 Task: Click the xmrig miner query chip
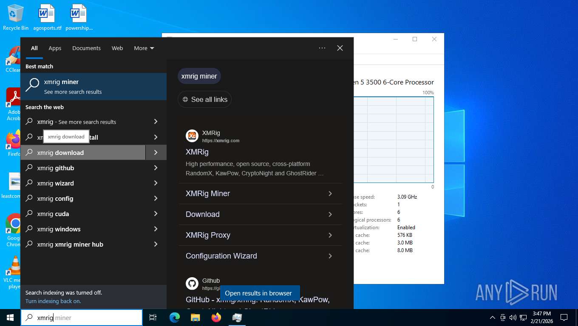click(x=199, y=76)
